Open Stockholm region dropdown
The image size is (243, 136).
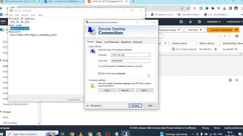pos(214,22)
